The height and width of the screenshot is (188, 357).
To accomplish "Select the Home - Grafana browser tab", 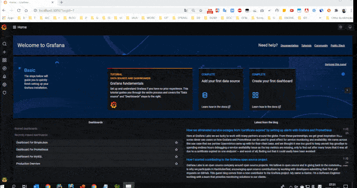I will coord(28,2).
